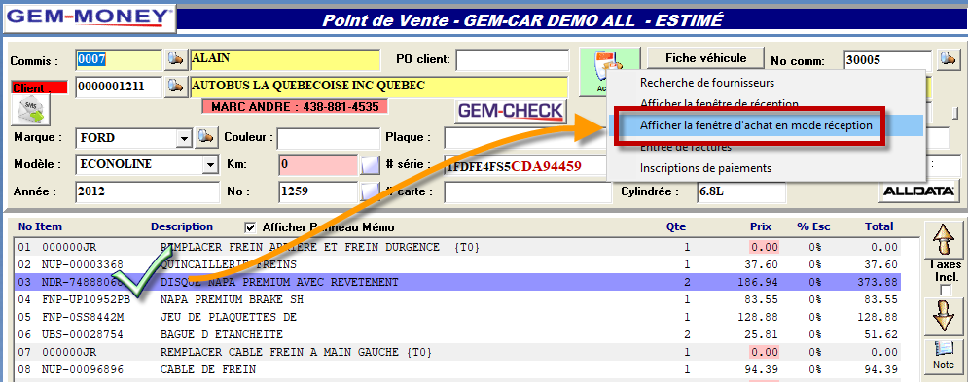Click AUTOBUS LA QUEBECOISE INC QUEBEC field

point(378,87)
